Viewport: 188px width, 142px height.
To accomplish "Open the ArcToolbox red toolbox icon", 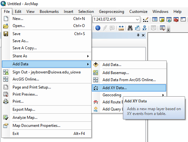I will point(176,20).
